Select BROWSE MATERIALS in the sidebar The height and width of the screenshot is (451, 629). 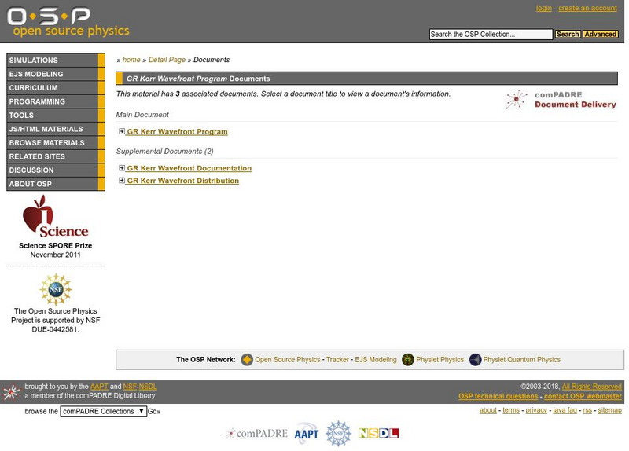click(x=55, y=143)
